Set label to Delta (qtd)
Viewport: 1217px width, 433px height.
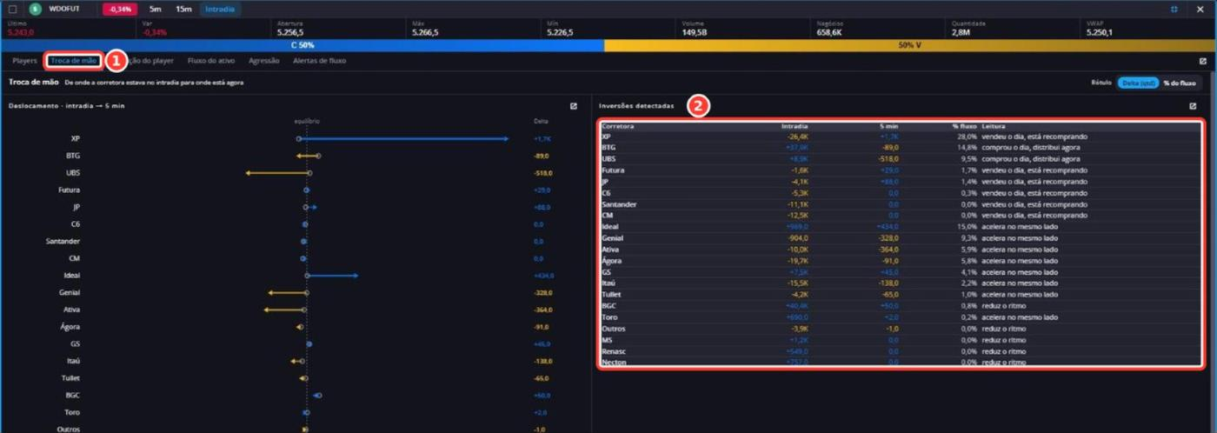click(1138, 83)
